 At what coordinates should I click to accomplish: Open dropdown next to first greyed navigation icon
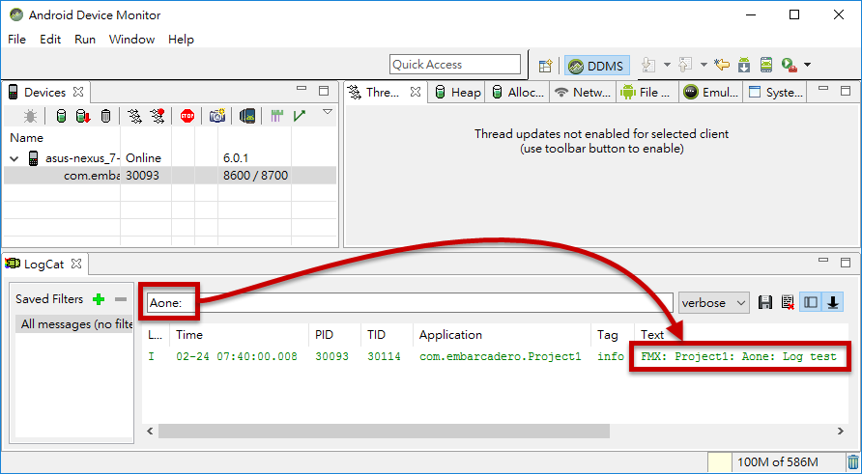[x=667, y=65]
